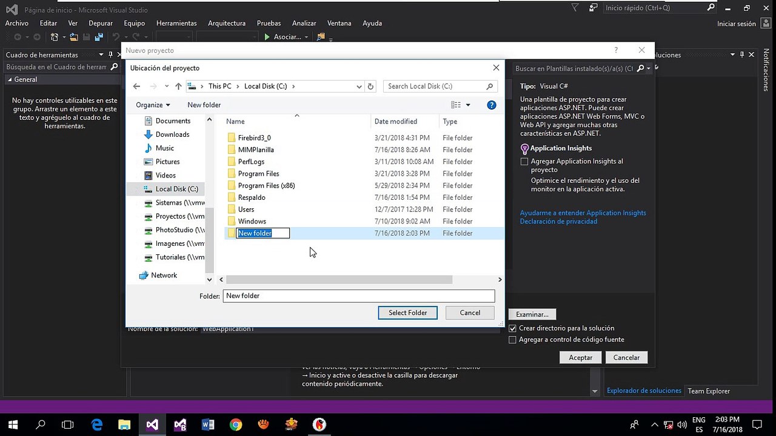Open the send feedback icon in title bar
This screenshot has height=436, width=776.
point(593,8)
